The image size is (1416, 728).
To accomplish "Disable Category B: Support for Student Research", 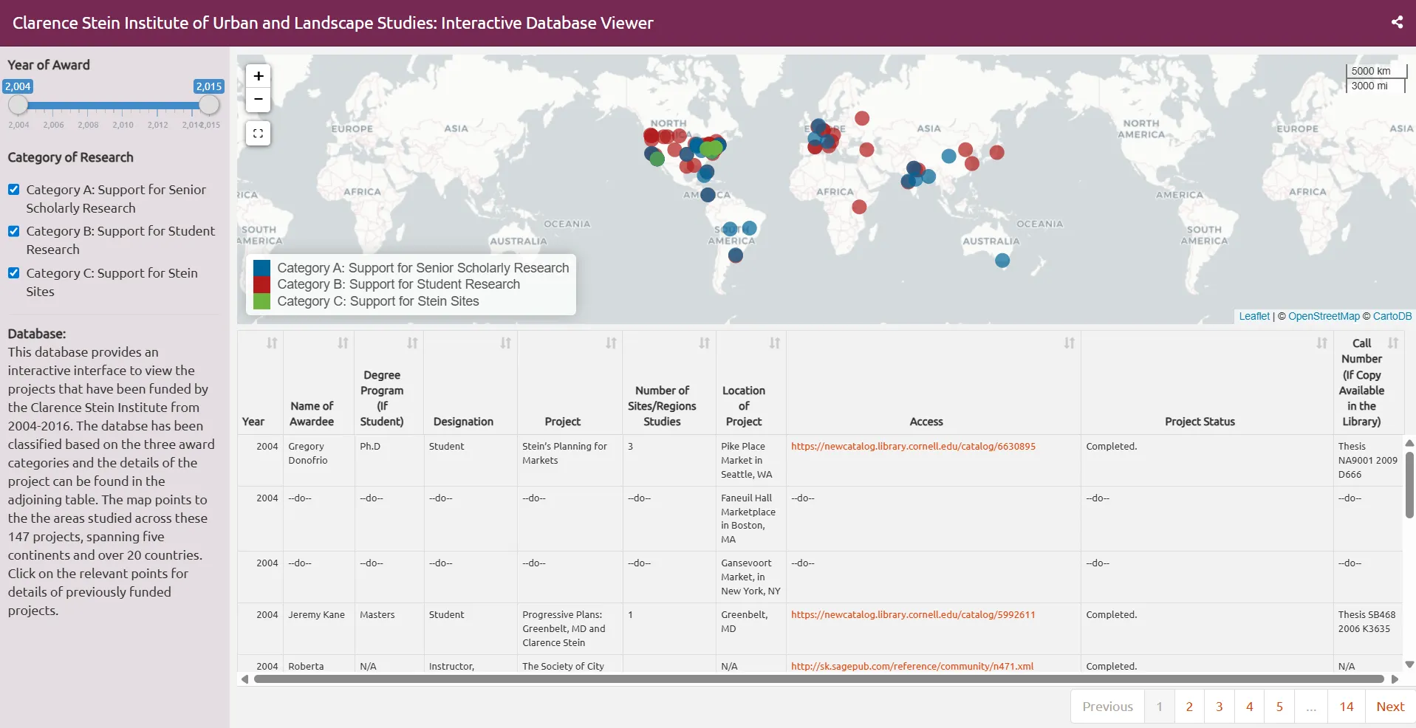I will pos(13,231).
